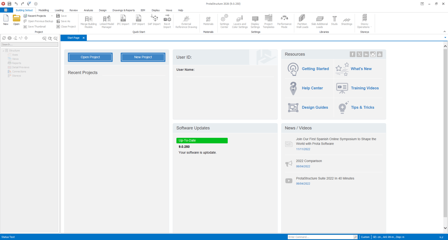The height and width of the screenshot is (240, 448).
Task: Click the New project ribbon icon
Action: pos(6,20)
